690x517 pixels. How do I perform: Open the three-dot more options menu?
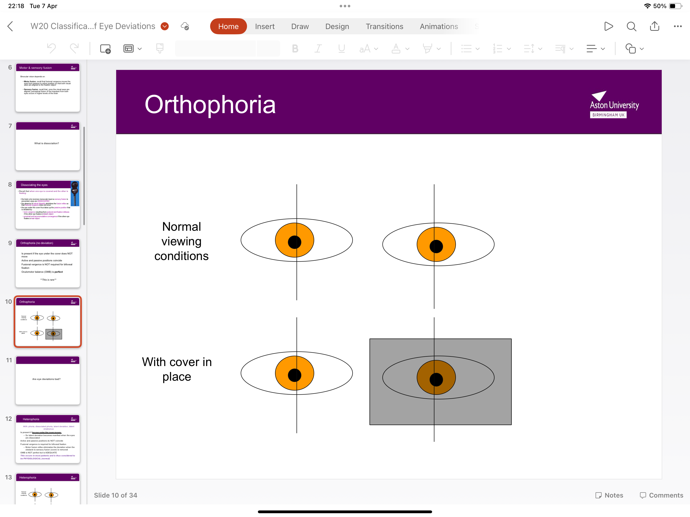coord(678,26)
